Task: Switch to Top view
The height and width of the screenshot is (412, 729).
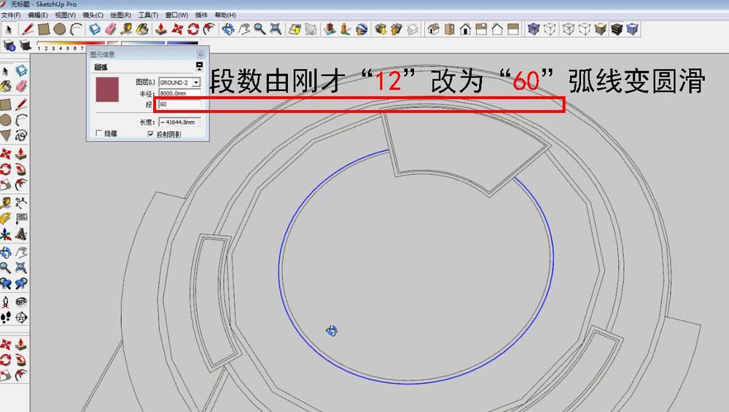Action: click(449, 29)
